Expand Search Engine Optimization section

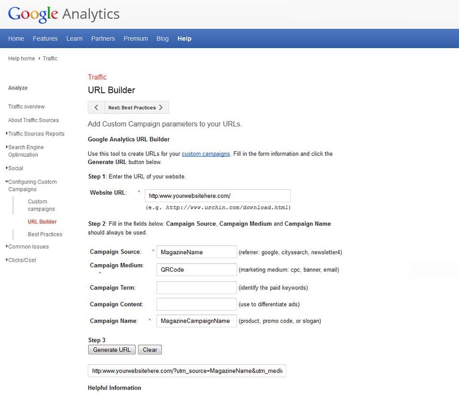coord(25,151)
